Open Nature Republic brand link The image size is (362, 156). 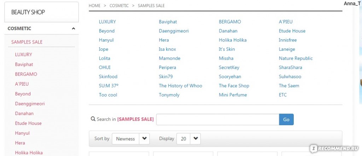point(296,58)
